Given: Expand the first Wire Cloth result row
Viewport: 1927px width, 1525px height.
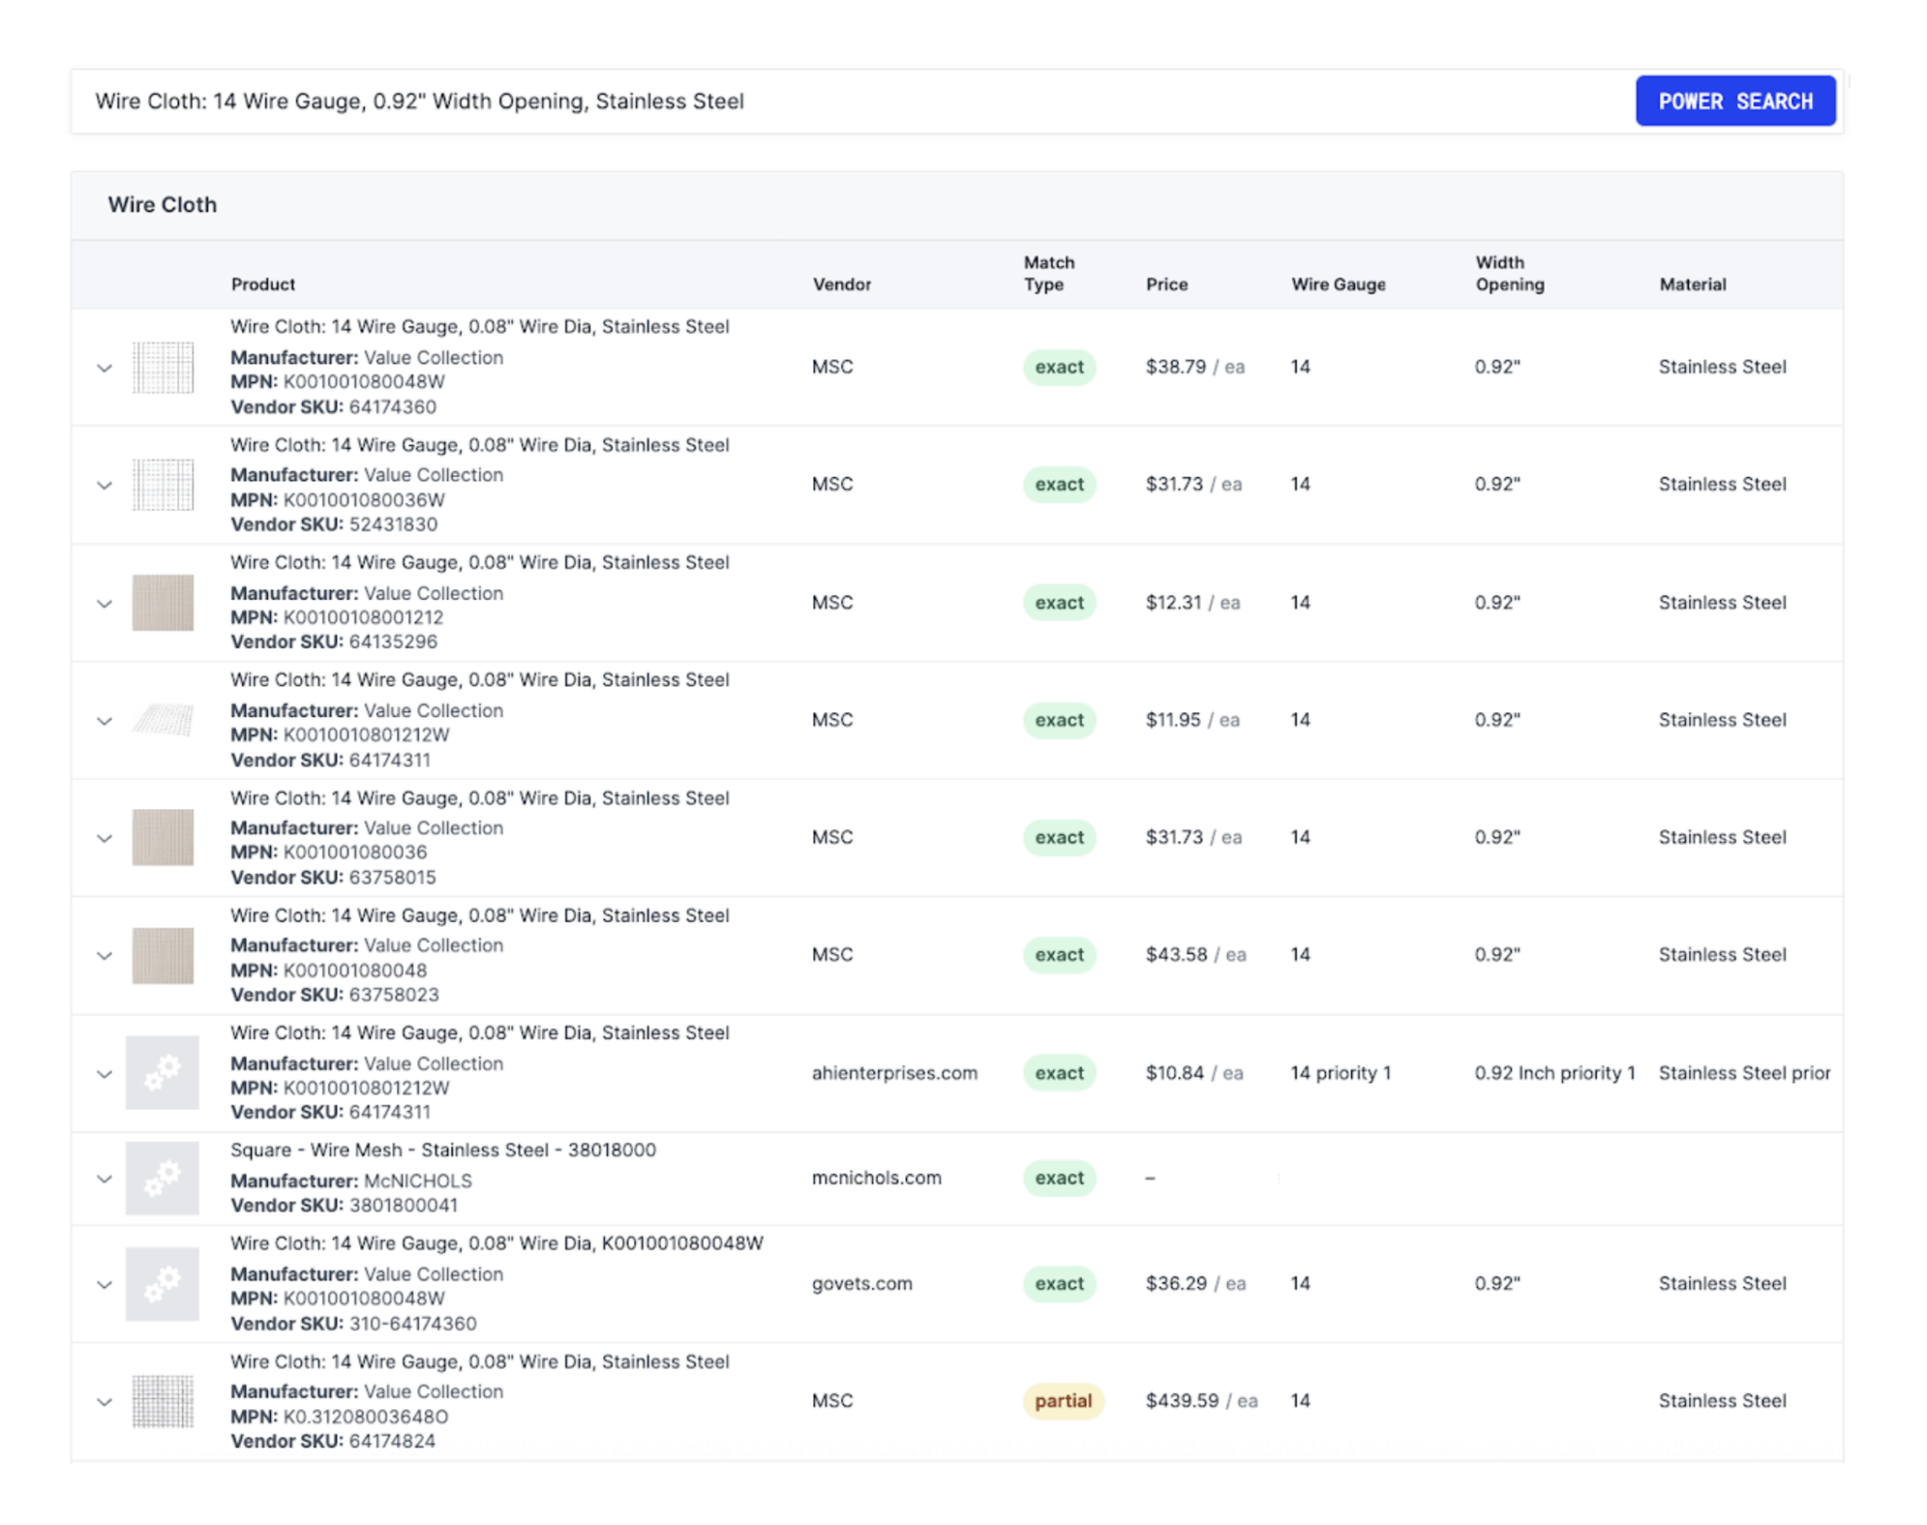Looking at the screenshot, I should pyautogui.click(x=104, y=367).
